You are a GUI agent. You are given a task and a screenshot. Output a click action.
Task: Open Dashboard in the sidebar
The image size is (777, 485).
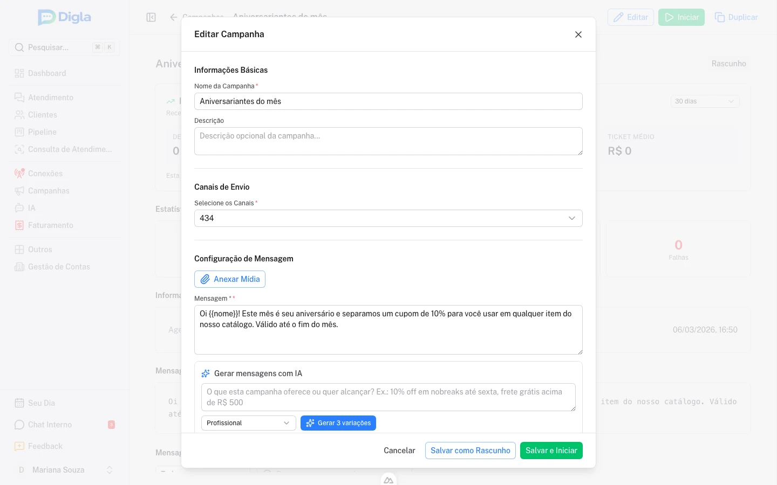coord(65,73)
